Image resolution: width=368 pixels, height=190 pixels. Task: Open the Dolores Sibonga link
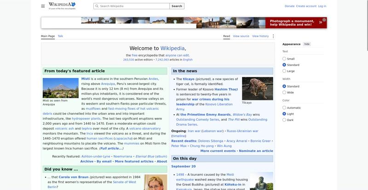(211, 141)
